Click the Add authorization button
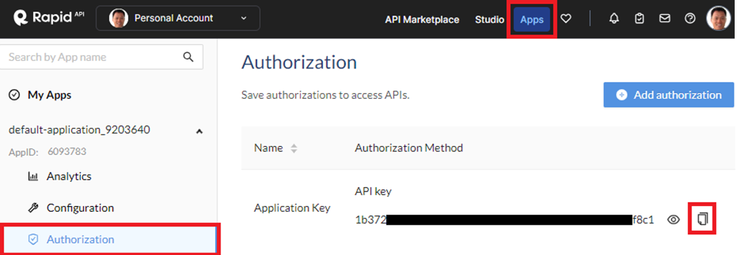This screenshot has width=738, height=255. tap(668, 95)
